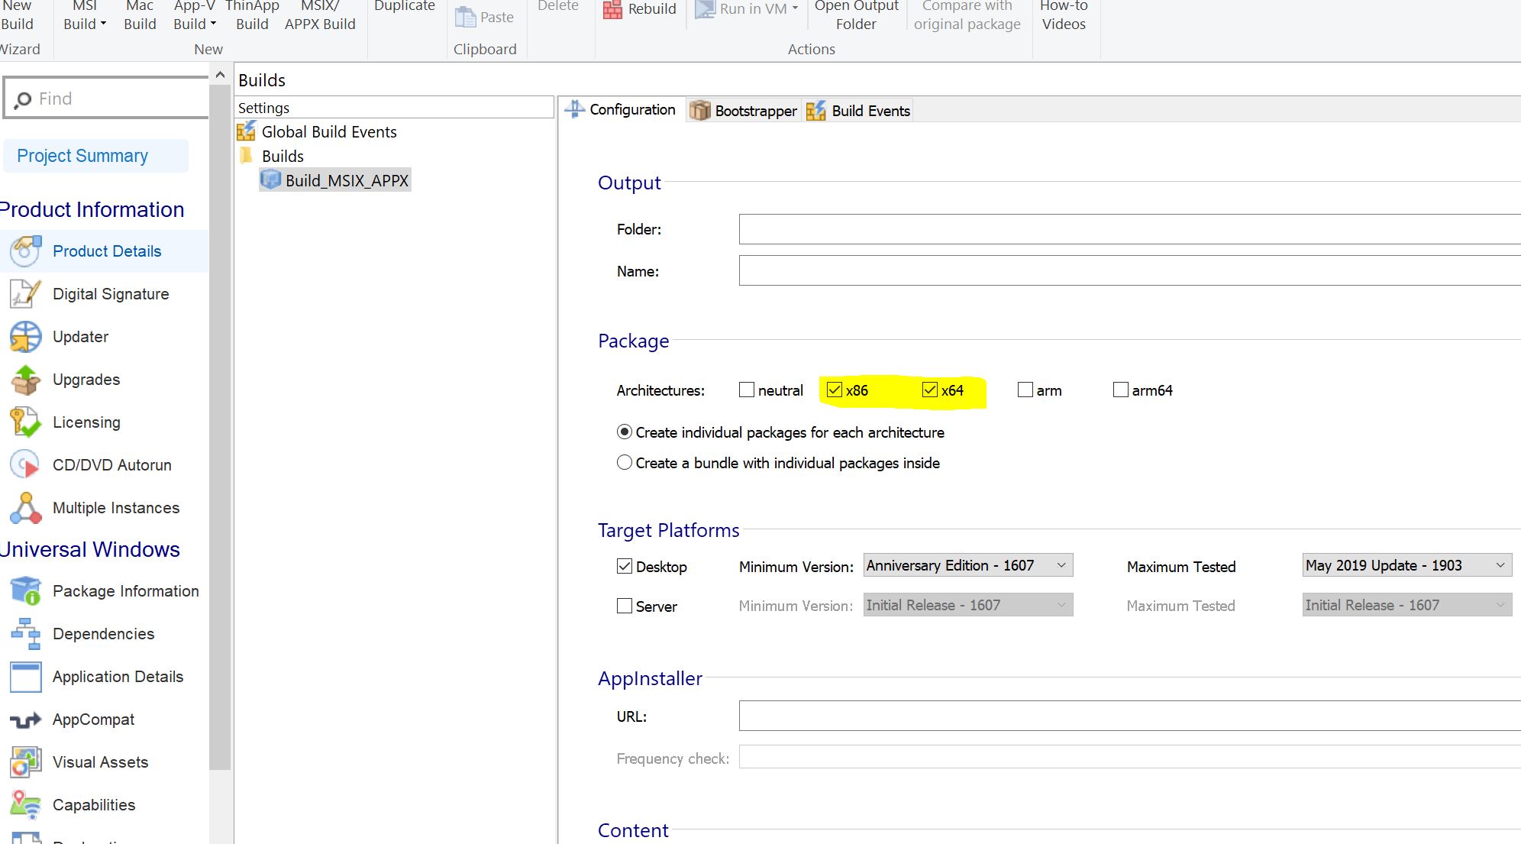This screenshot has height=844, width=1521.
Task: Enable the arm64 architecture checkbox
Action: click(x=1120, y=390)
